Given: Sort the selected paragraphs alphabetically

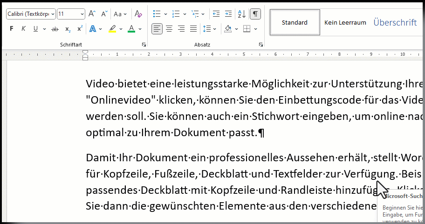Looking at the screenshot, I should pos(241,14).
